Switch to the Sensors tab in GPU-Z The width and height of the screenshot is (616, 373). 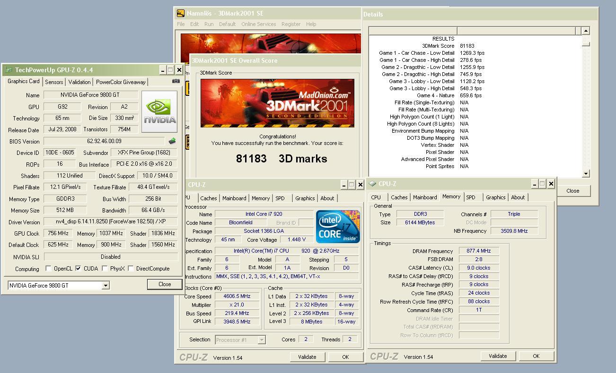[x=54, y=82]
